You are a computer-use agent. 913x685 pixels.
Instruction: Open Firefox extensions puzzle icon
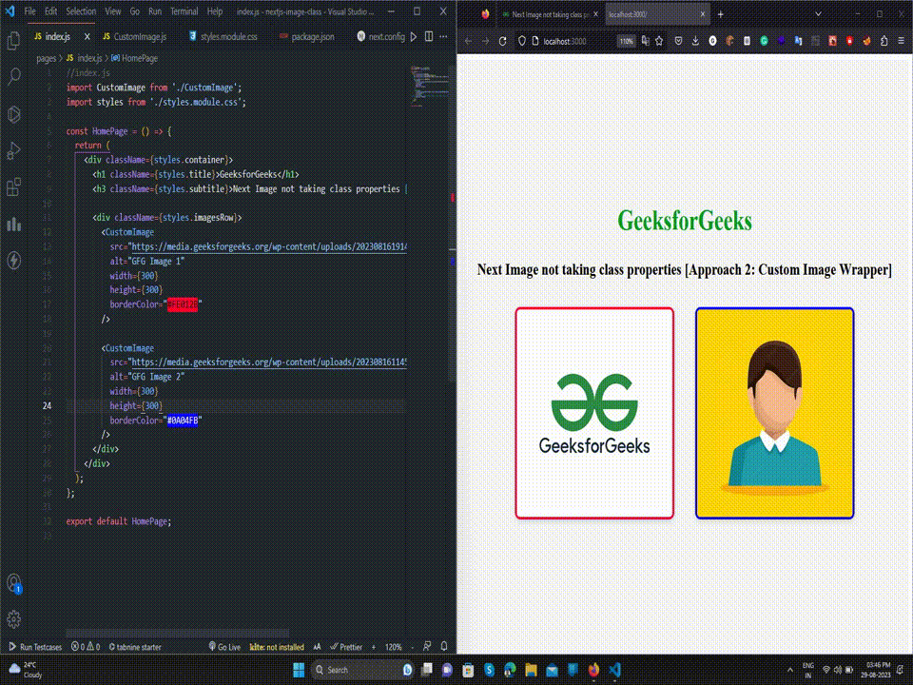click(884, 41)
